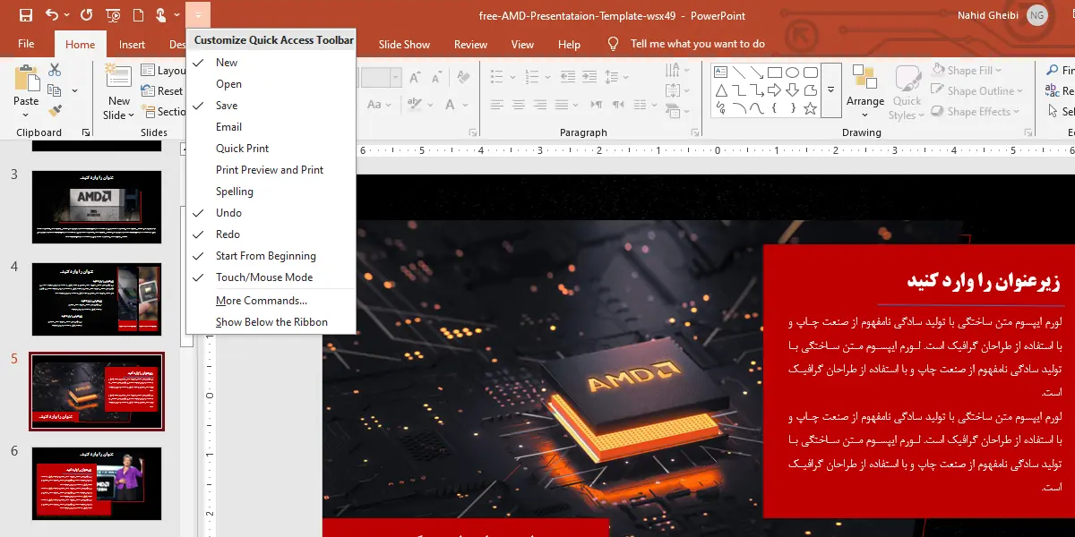
Task: Select the Text Box shape in the gallery
Action: pyautogui.click(x=721, y=72)
